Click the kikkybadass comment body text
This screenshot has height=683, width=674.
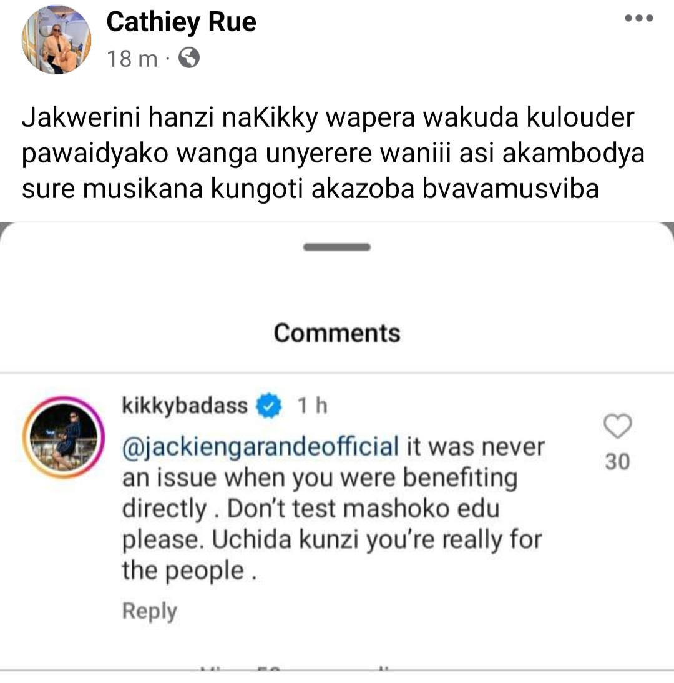coord(333,509)
